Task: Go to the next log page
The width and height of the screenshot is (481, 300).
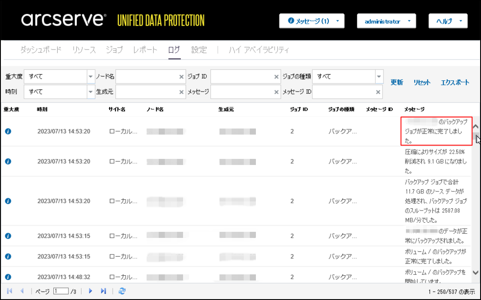Action: pyautogui.click(x=90, y=291)
